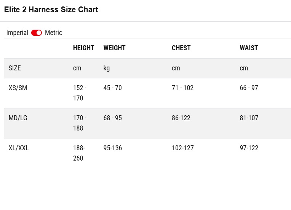Click the HEIGHT column header

point(83,48)
